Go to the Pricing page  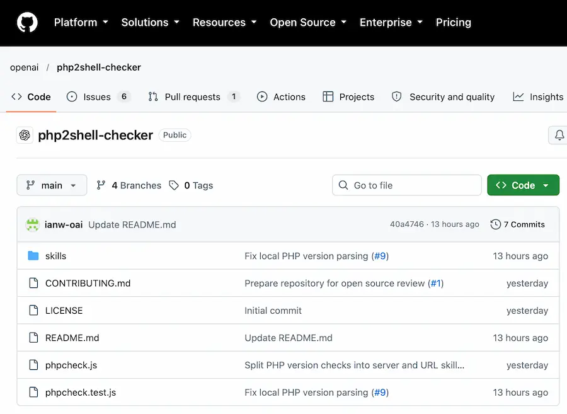(x=454, y=23)
